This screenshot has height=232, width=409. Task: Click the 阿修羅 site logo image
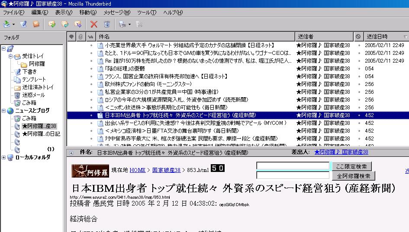[x=90, y=171]
